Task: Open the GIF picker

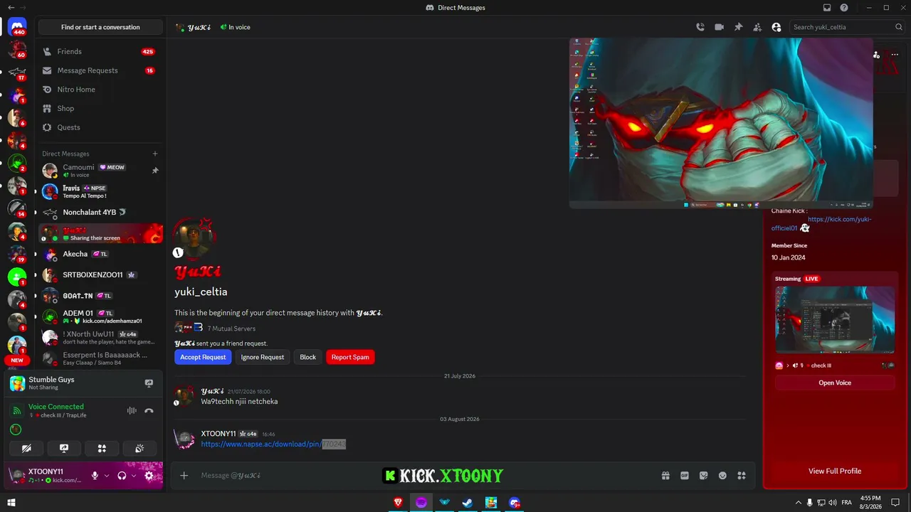Action: 685,475
